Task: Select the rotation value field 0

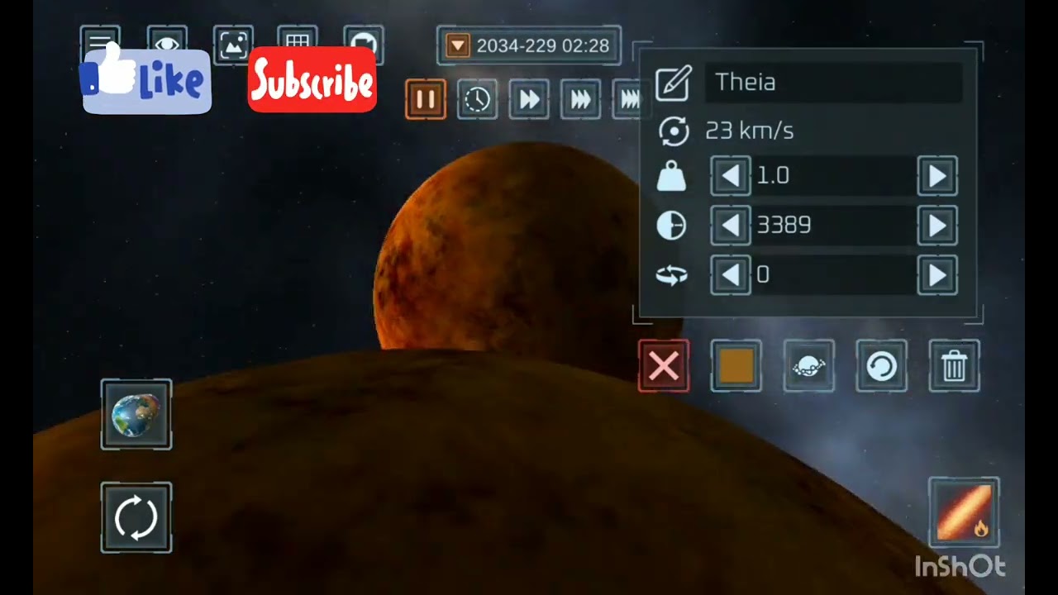Action: pyautogui.click(x=834, y=275)
